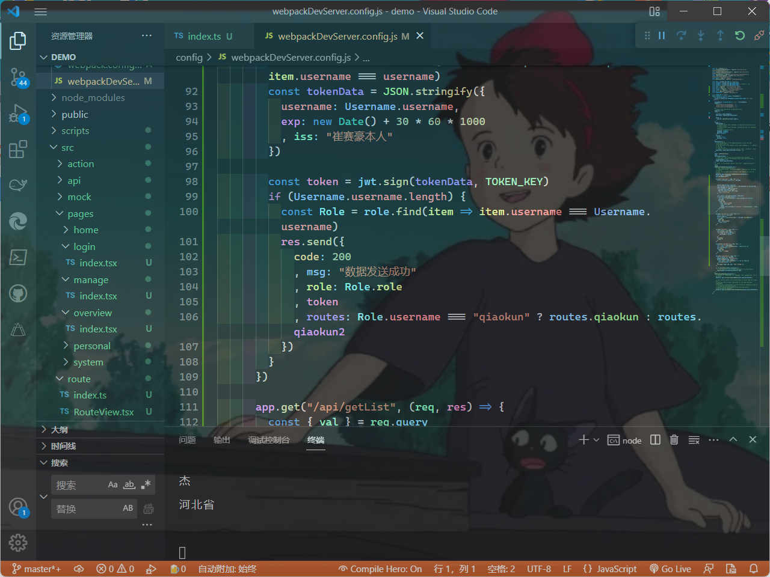Open the Accounts icon with badge
770x577 pixels.
click(18, 507)
